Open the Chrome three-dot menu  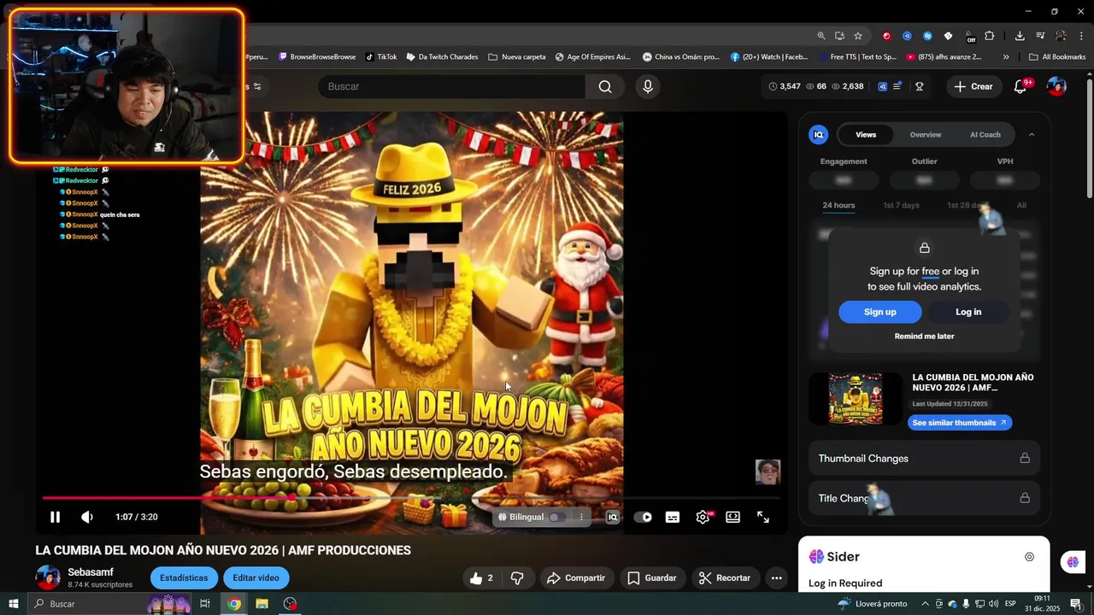(1081, 36)
